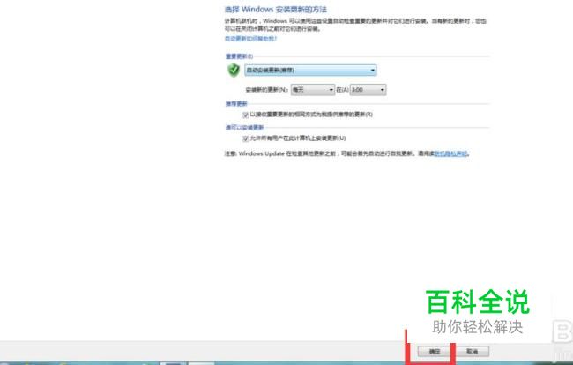573x365 pixels.
Task: Open the install frequency 每天 dropdown
Action: [313, 90]
